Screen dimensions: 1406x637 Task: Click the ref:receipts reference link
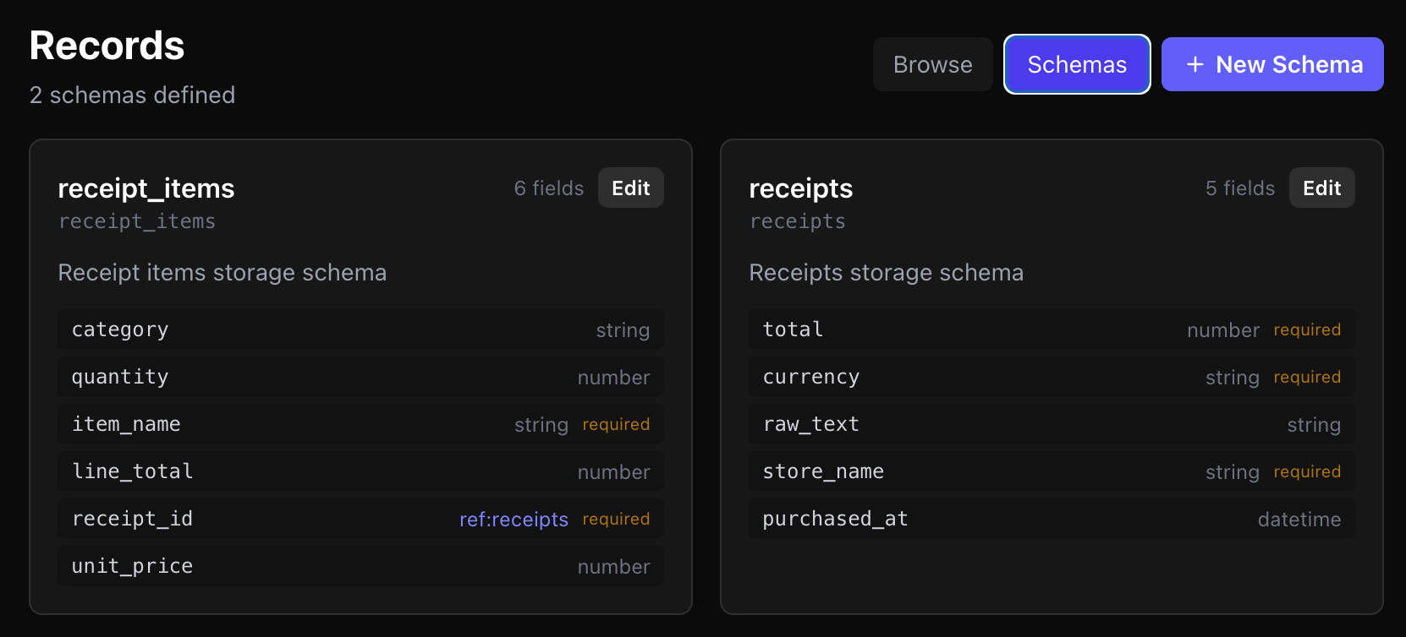[514, 519]
